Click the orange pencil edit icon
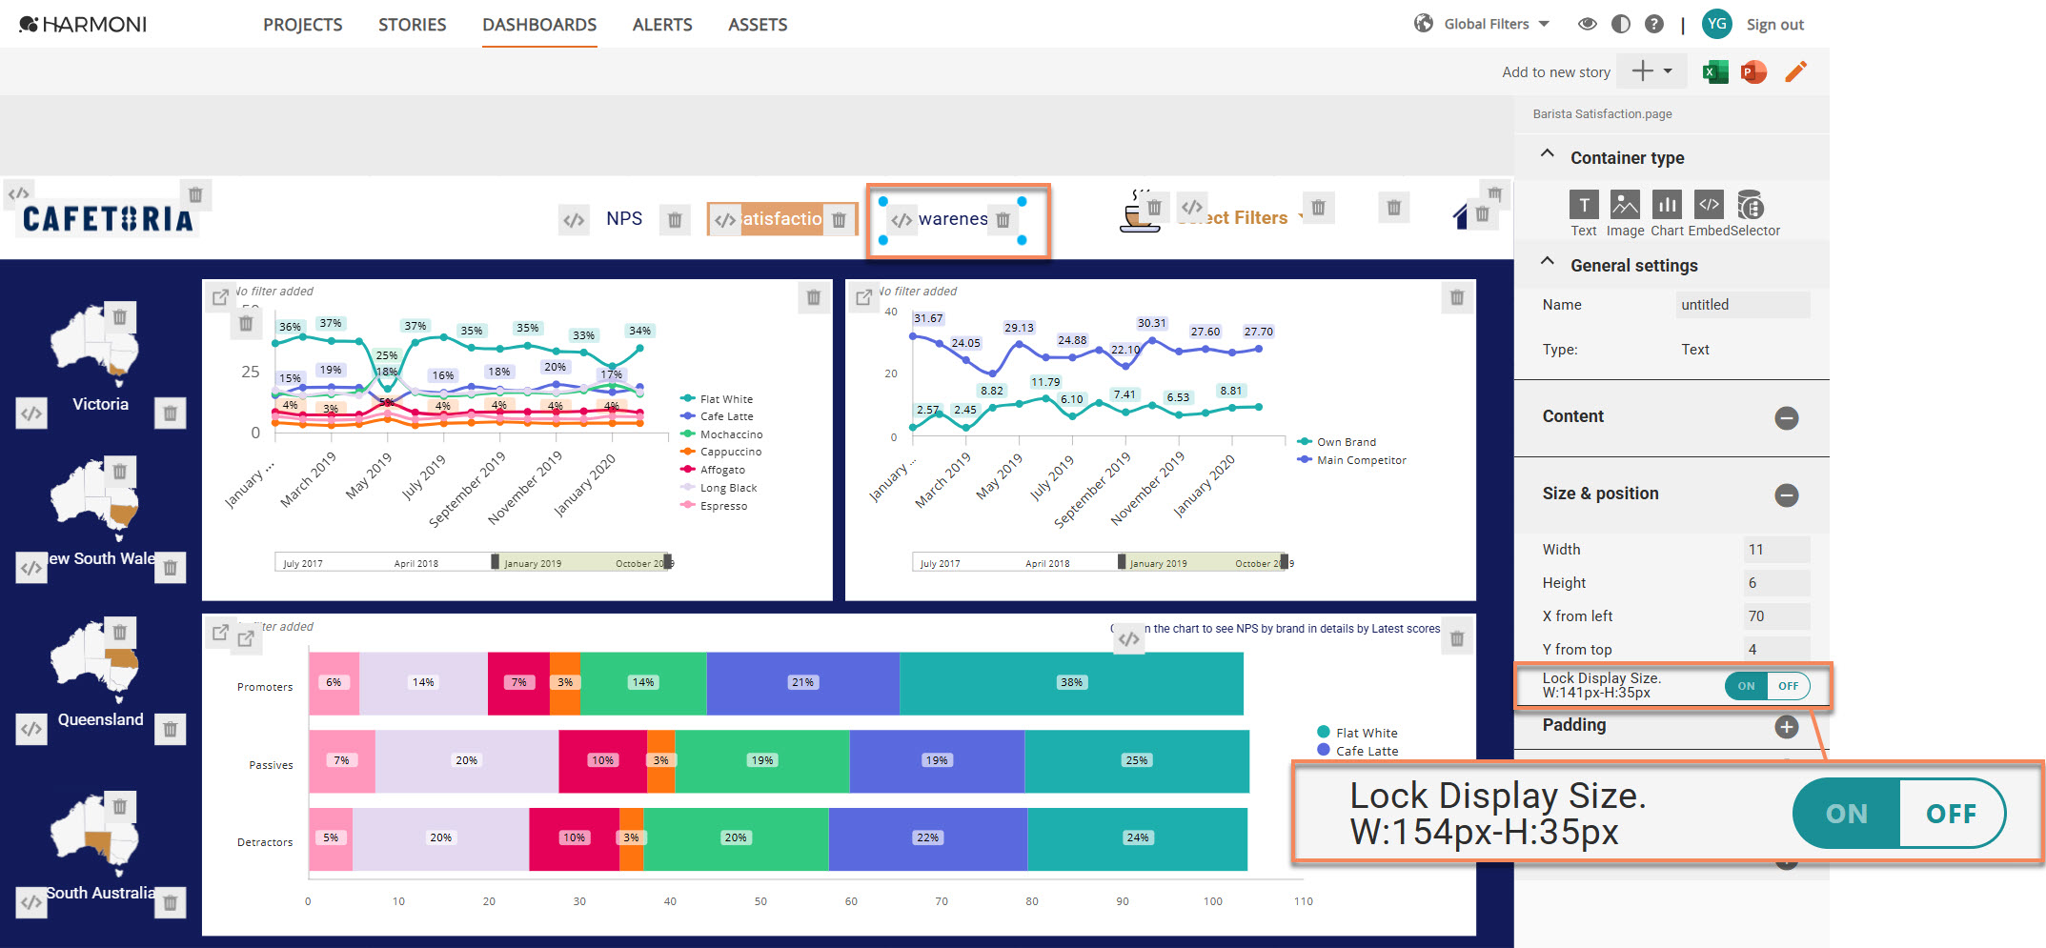This screenshot has height=948, width=2046. pyautogui.click(x=1795, y=71)
